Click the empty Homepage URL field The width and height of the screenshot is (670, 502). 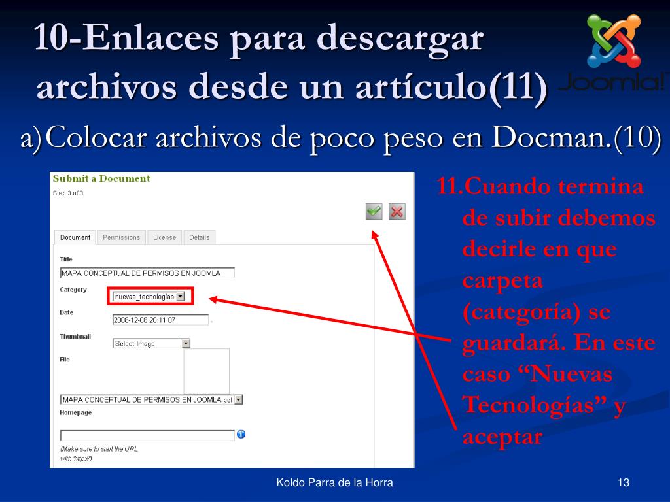[x=147, y=435]
